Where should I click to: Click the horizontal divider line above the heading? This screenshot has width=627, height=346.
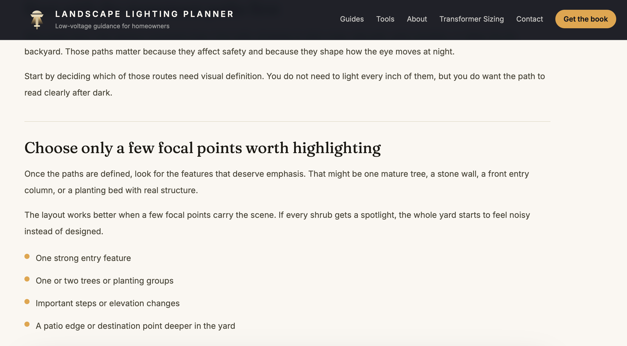point(287,121)
